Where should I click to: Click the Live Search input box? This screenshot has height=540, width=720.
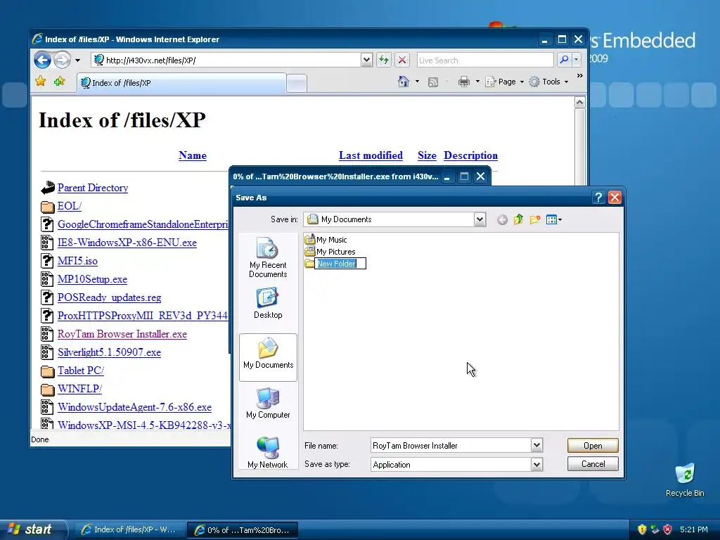pos(485,60)
